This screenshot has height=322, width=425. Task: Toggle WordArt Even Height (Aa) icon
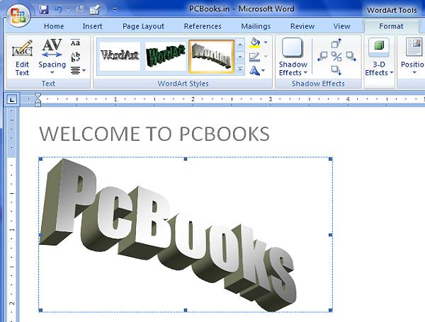click(x=75, y=42)
